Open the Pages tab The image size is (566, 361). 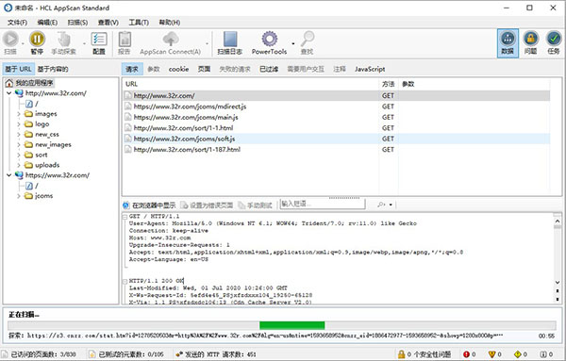click(205, 69)
